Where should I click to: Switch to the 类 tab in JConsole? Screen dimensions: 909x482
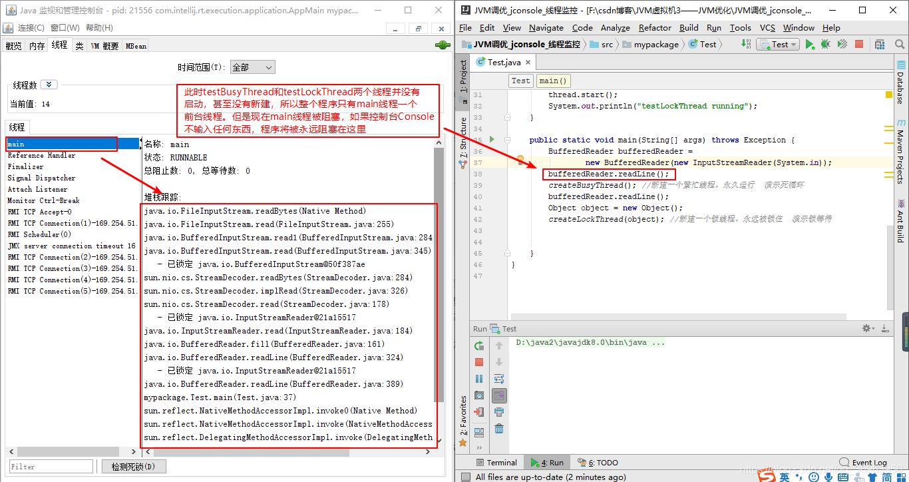pyautogui.click(x=79, y=45)
